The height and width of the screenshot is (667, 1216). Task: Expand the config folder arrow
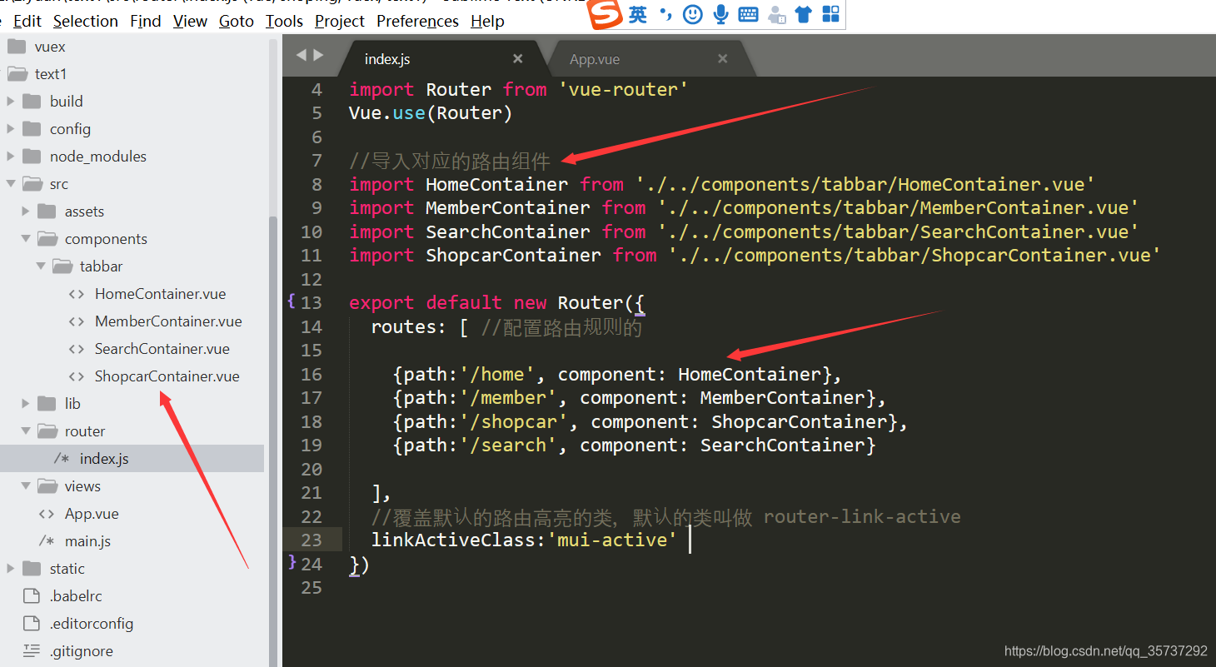pos(11,129)
